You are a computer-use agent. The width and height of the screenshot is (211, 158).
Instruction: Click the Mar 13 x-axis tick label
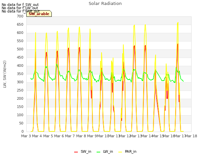(x=136, y=136)
